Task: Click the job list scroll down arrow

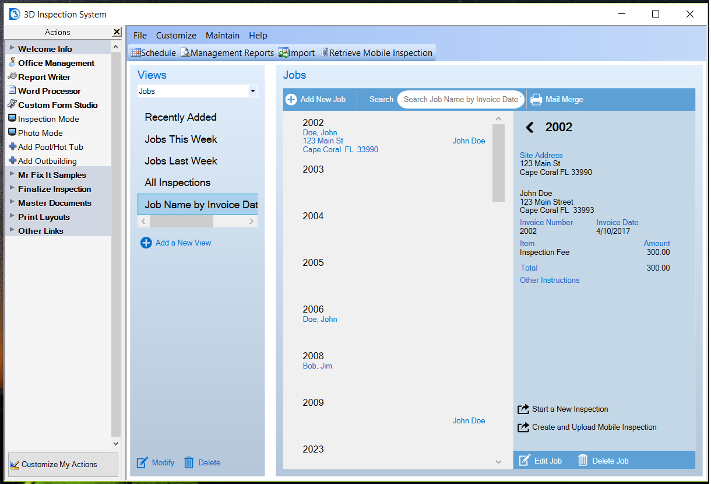Action: [x=498, y=462]
